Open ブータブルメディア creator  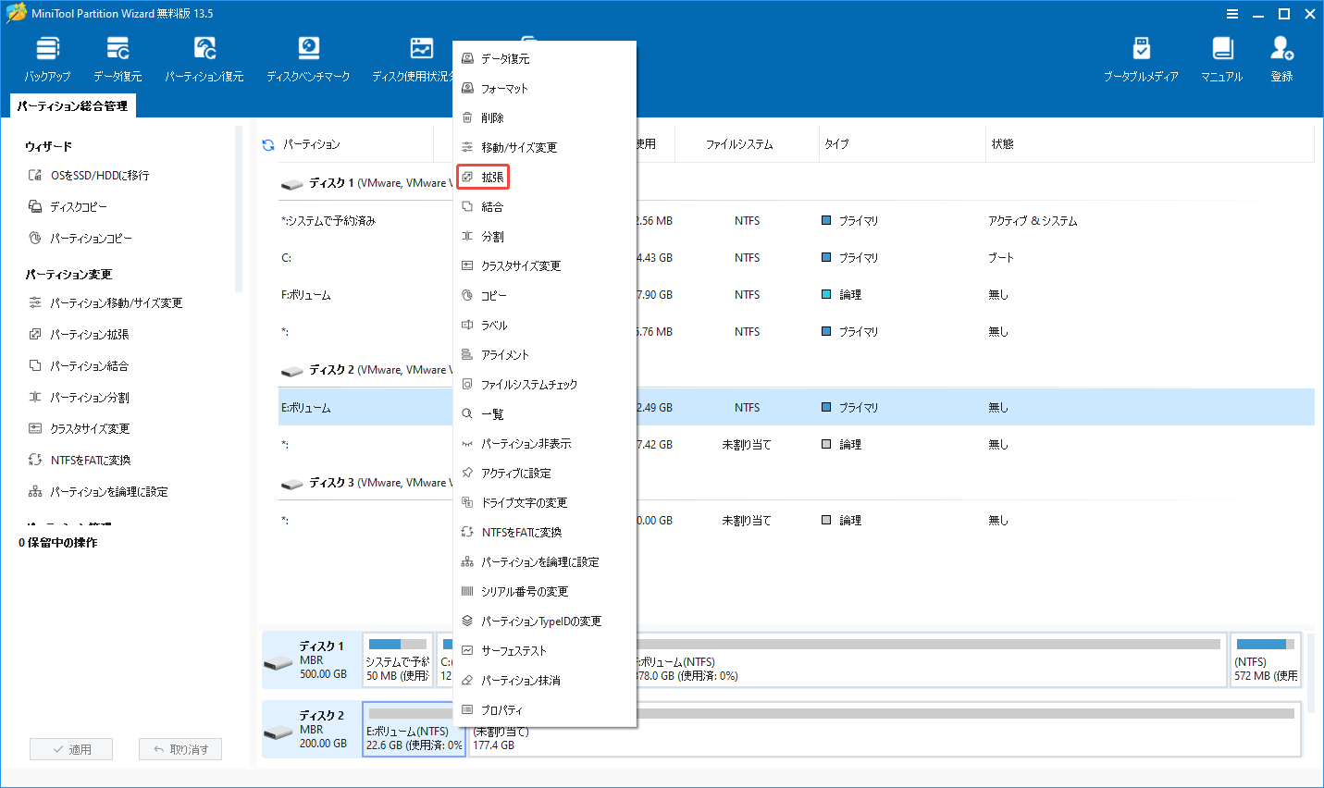click(1142, 57)
